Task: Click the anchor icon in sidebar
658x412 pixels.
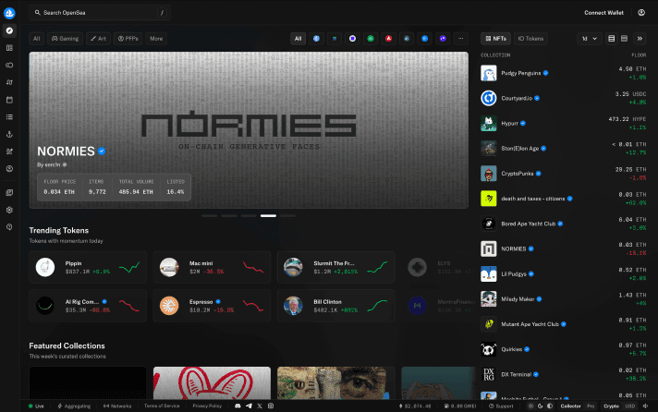Action: [9, 134]
